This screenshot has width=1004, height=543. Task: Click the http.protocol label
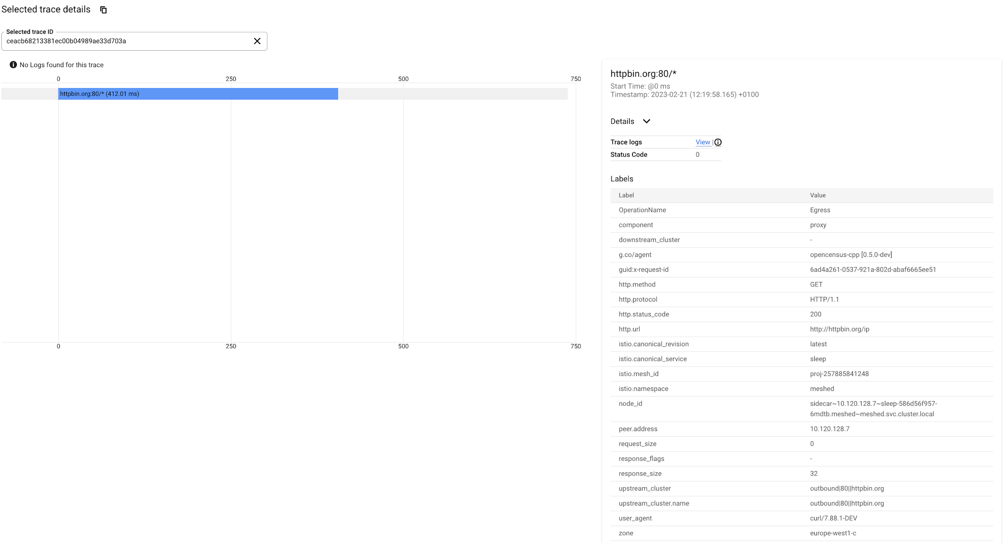point(638,300)
